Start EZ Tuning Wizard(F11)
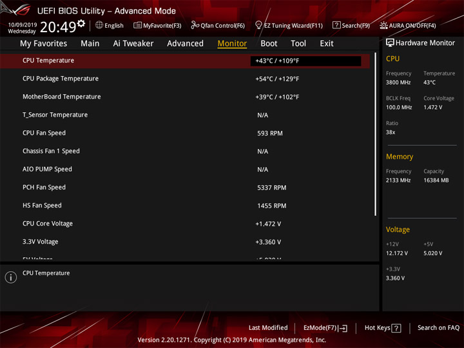Viewport: 464px width, 348px height. (x=293, y=26)
